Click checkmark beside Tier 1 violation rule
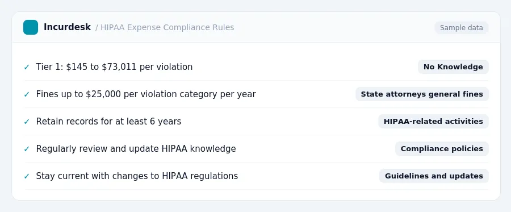Viewport: 511px width, 212px height. tap(27, 67)
